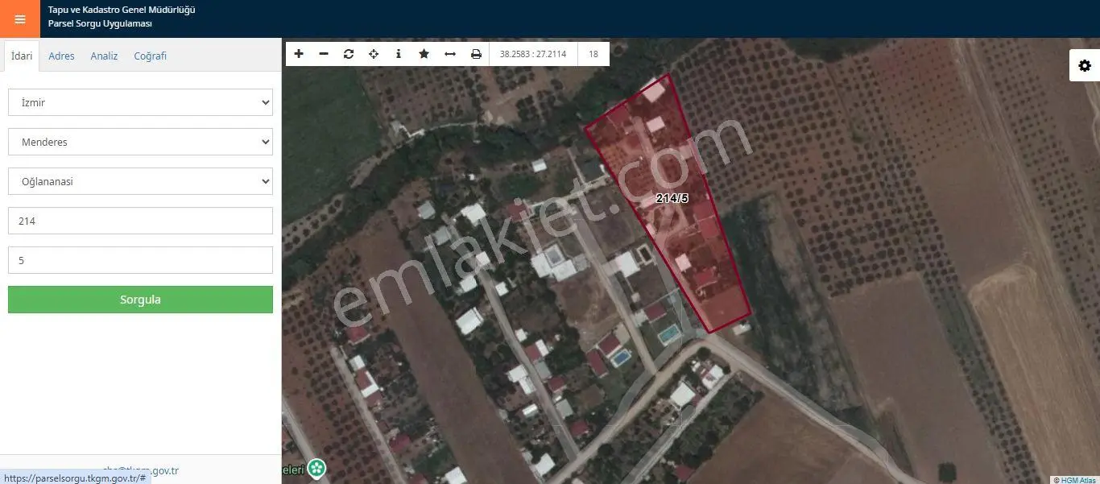Switch to the Adres tab
This screenshot has height=484, width=1100.
point(61,56)
